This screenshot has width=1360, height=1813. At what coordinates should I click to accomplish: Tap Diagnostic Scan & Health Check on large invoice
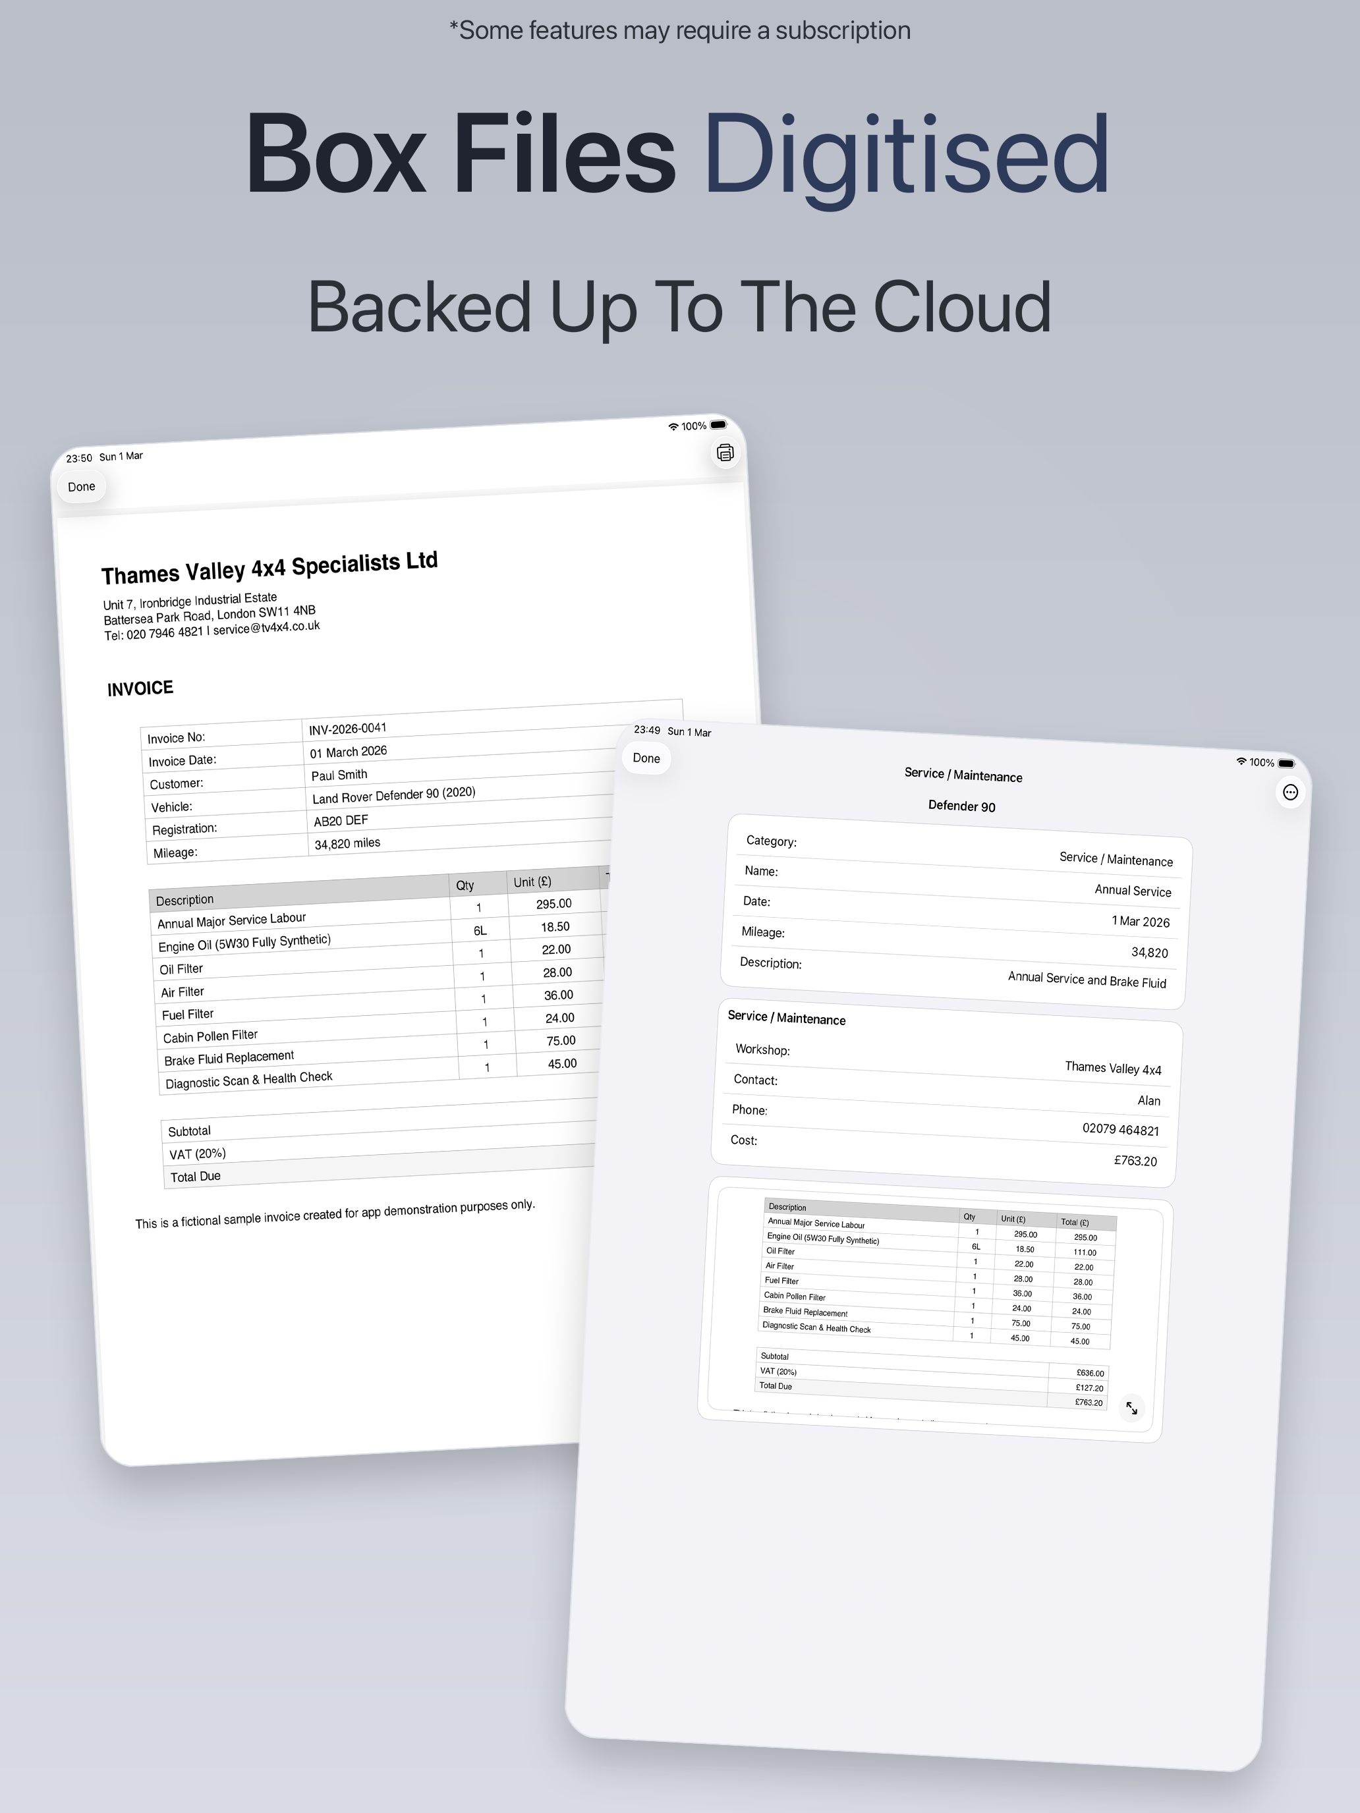click(x=249, y=1080)
